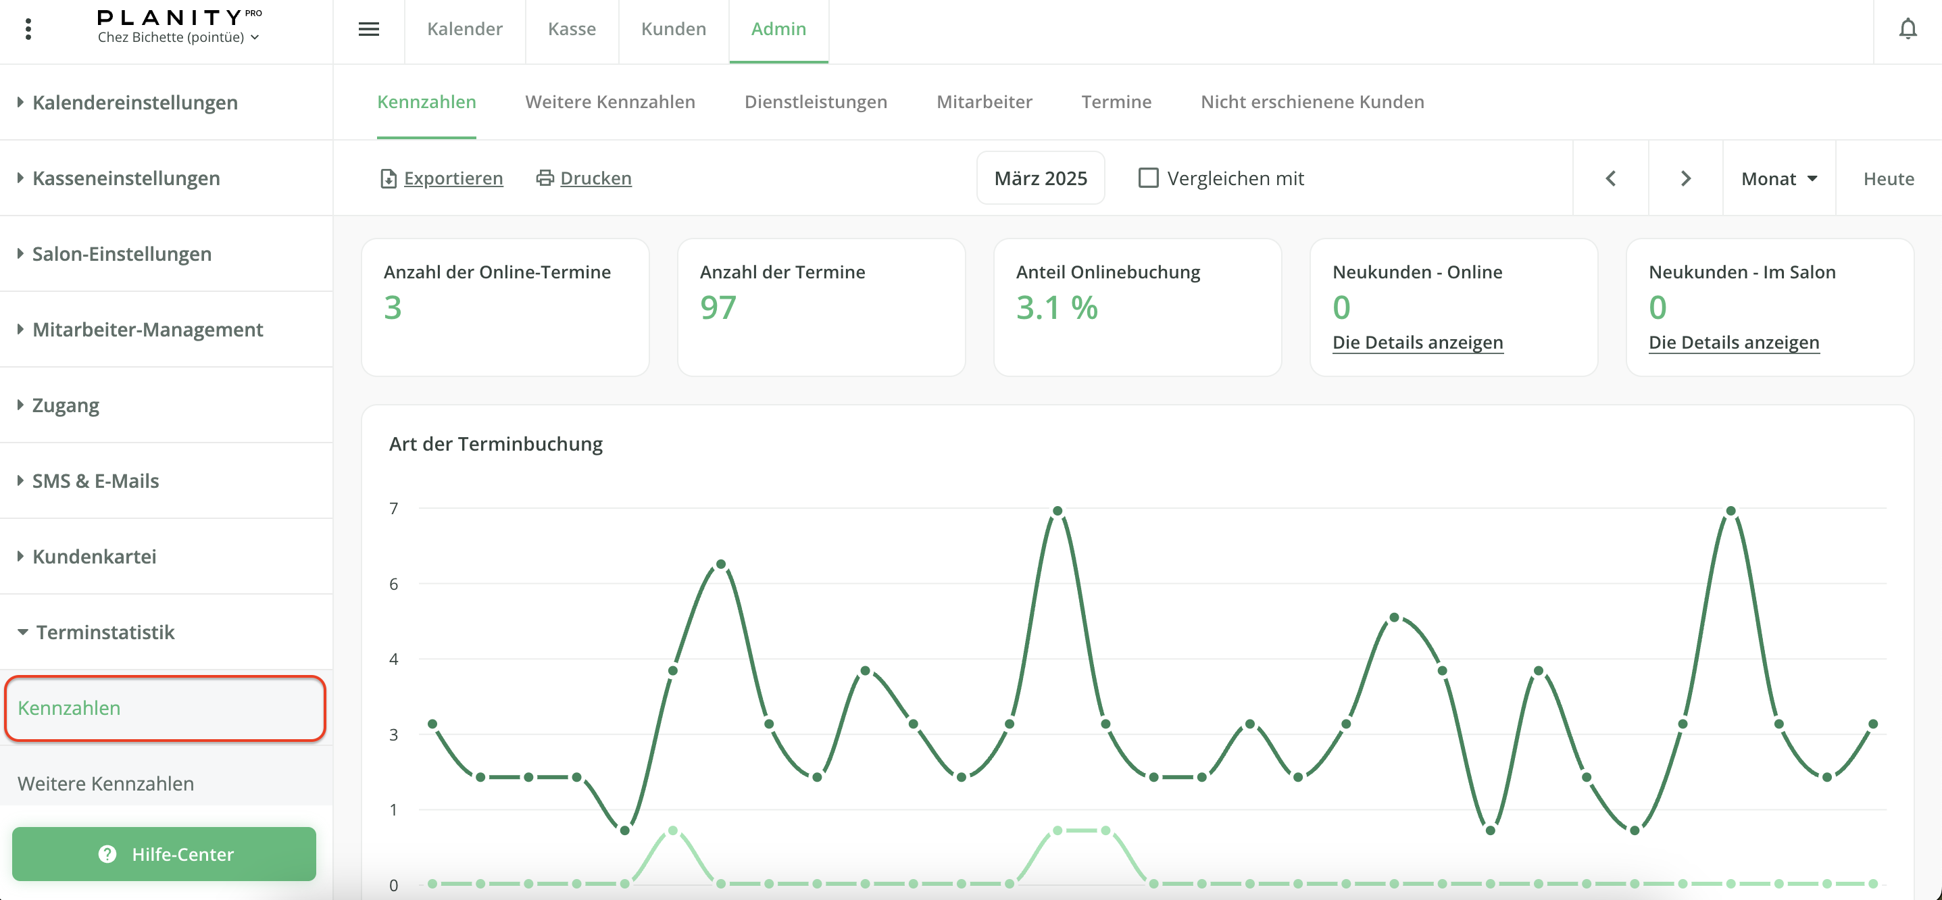Click the printer icon
Screen dimensions: 1942x900
click(545, 178)
